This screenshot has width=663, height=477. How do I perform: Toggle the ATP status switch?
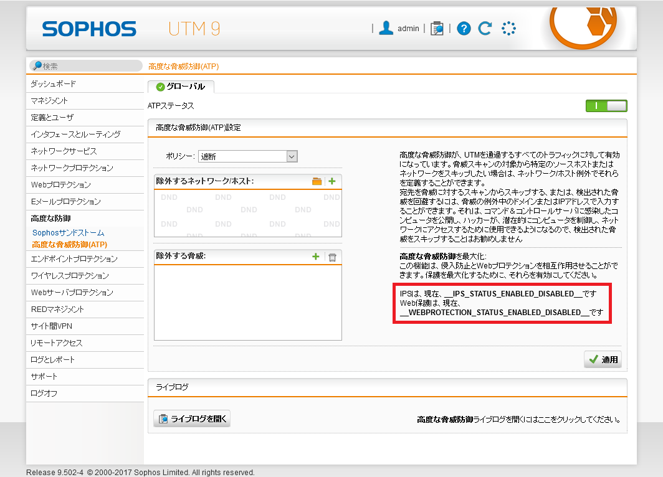(x=606, y=106)
